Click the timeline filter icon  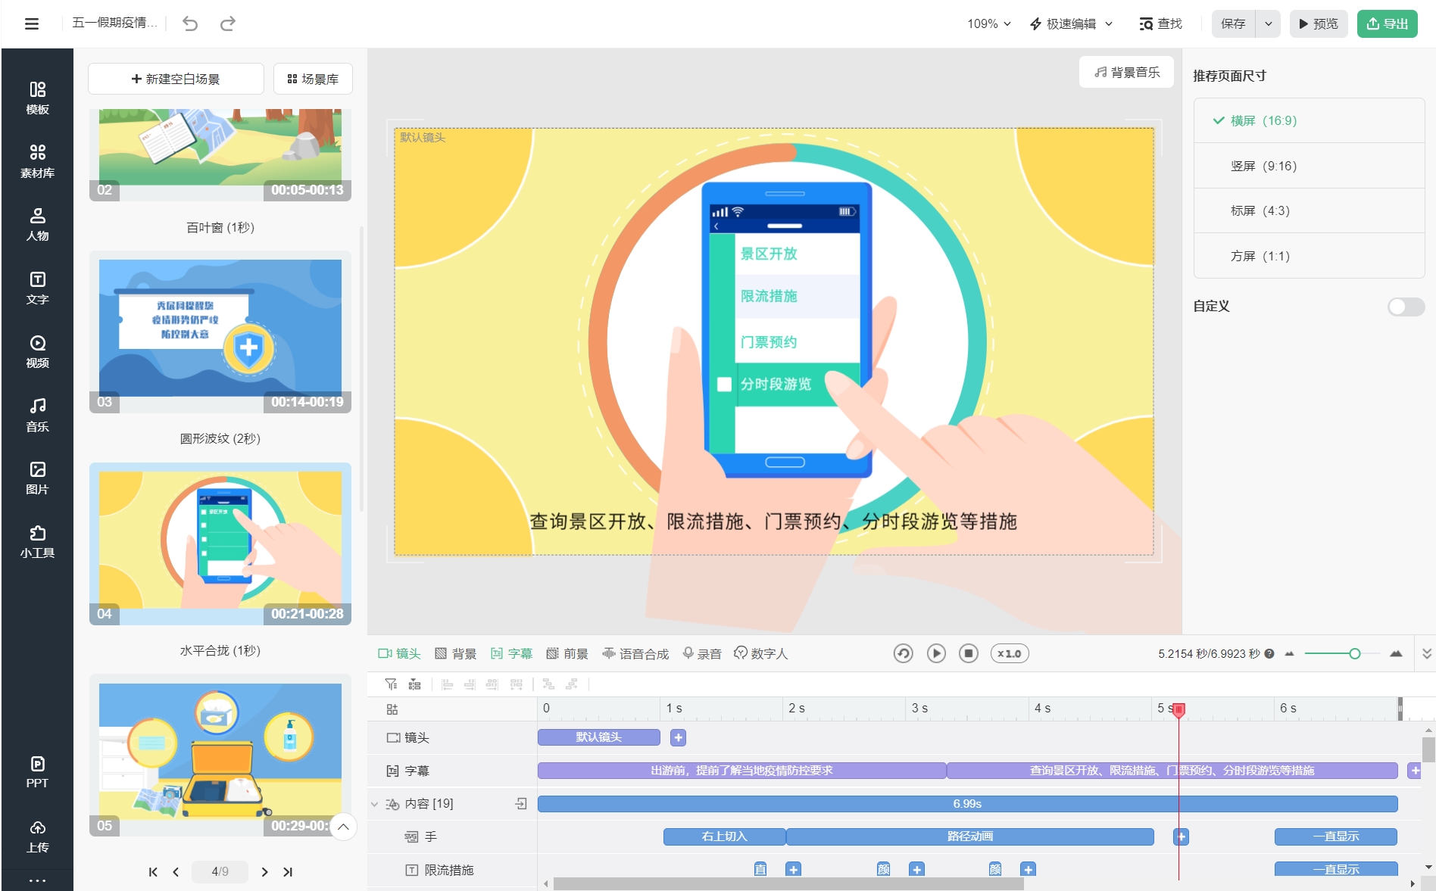coord(391,684)
